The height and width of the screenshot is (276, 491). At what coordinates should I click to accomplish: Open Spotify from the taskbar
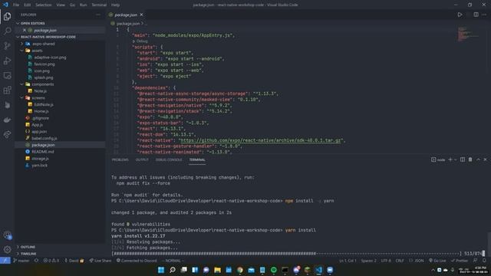click(274, 270)
